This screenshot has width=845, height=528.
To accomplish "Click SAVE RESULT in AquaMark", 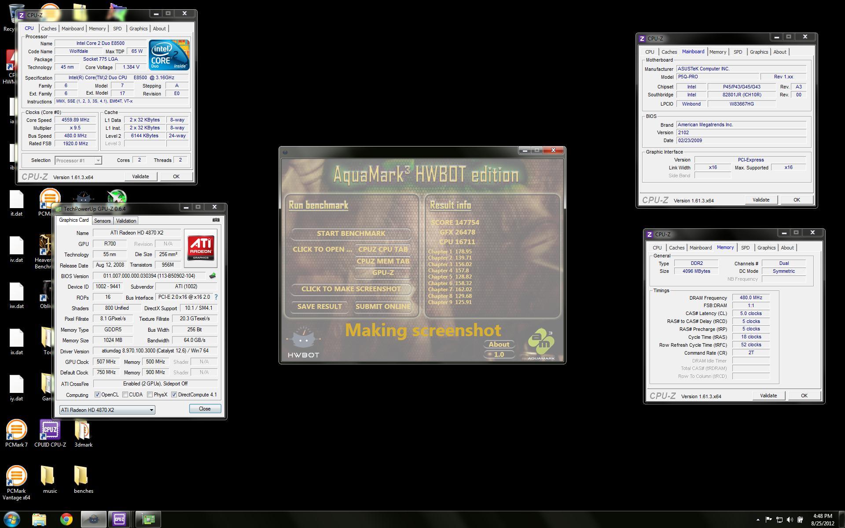I will [320, 307].
